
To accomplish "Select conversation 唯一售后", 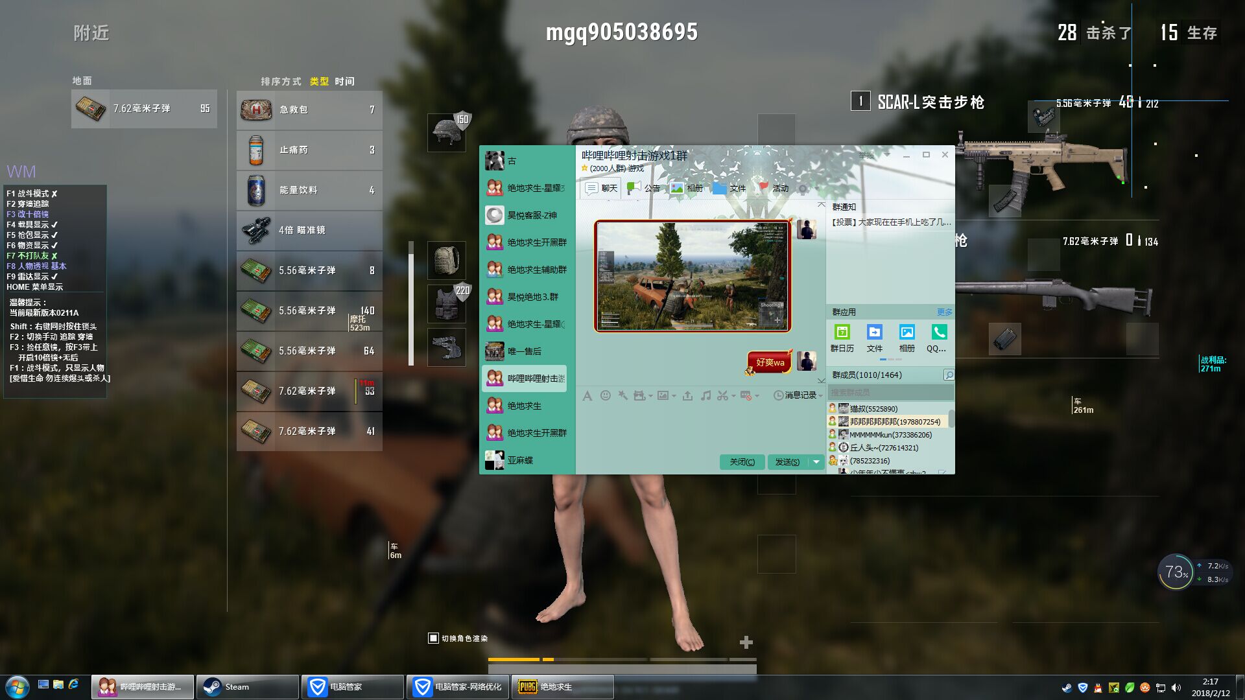I will click(x=527, y=351).
